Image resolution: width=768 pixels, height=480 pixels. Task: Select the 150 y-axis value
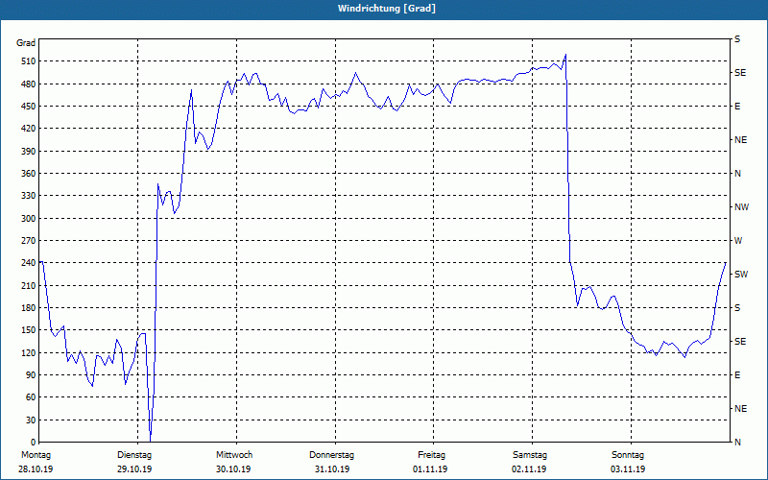29,330
